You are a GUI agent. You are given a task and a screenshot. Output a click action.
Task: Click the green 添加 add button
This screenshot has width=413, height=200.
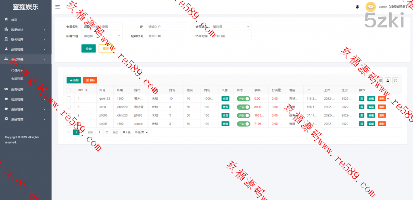tap(73, 81)
